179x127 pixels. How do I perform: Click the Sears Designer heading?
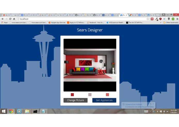tap(90, 30)
